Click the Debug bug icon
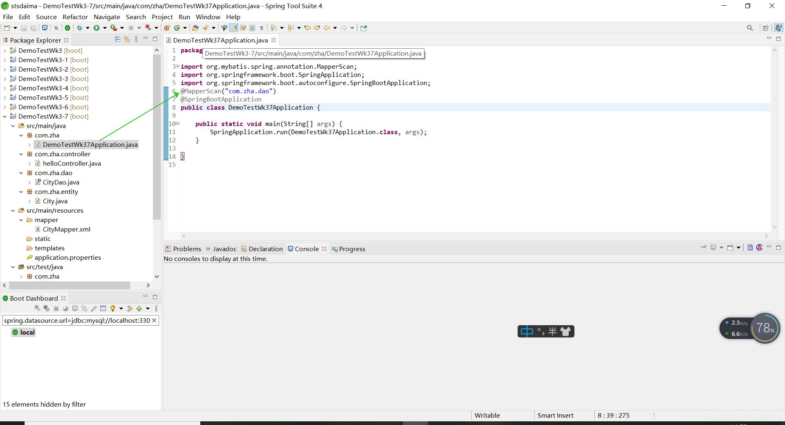Screen dimensions: 785x425 (80, 28)
